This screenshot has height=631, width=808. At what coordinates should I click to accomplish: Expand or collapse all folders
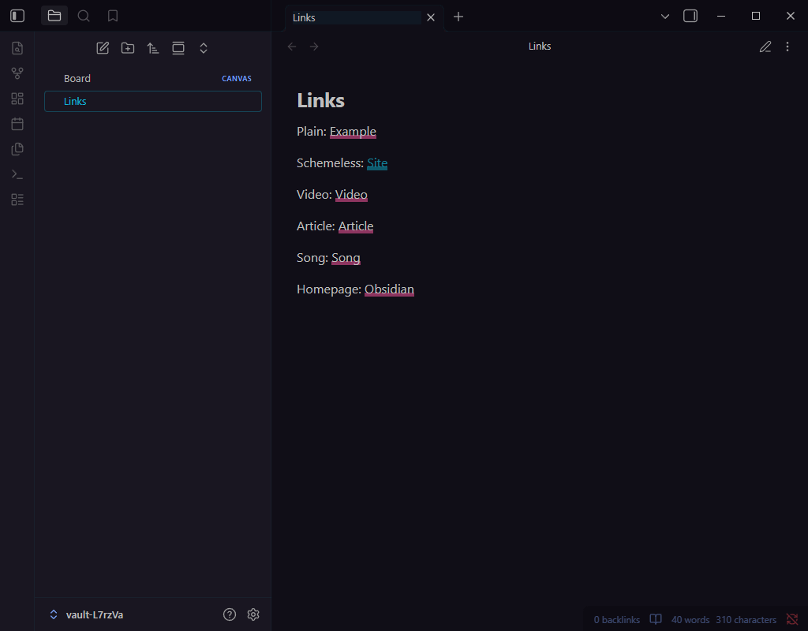coord(204,48)
